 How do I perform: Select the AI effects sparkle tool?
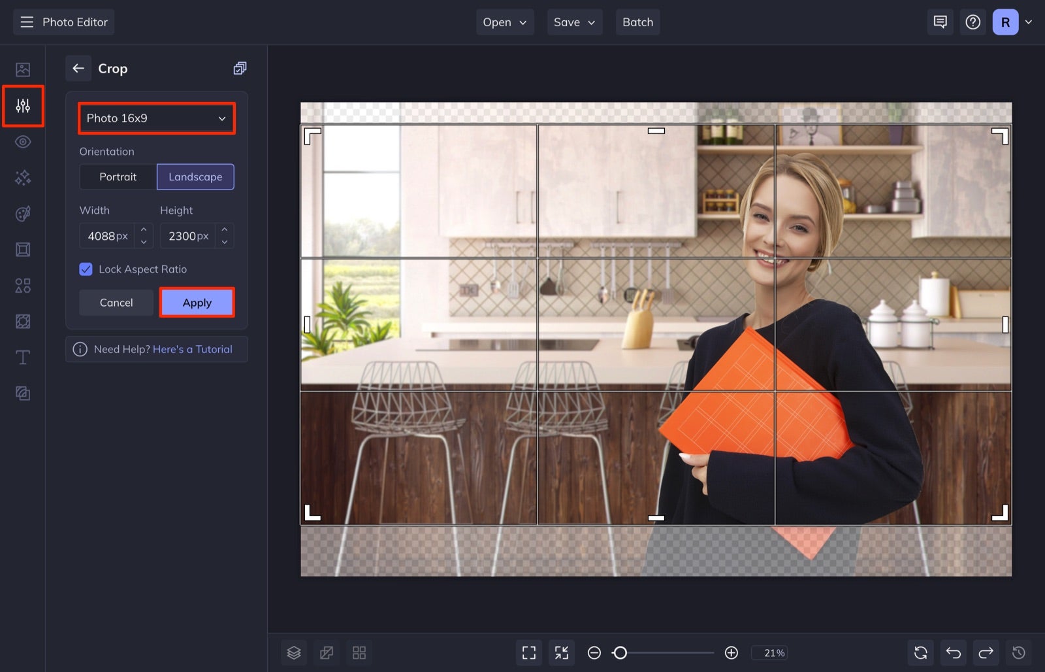(x=23, y=177)
